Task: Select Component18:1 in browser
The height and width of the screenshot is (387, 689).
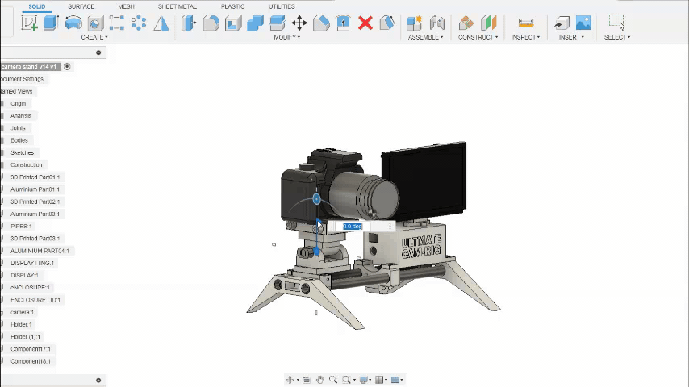Action: click(31, 361)
